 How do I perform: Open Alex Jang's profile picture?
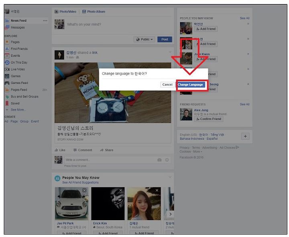[186, 114]
